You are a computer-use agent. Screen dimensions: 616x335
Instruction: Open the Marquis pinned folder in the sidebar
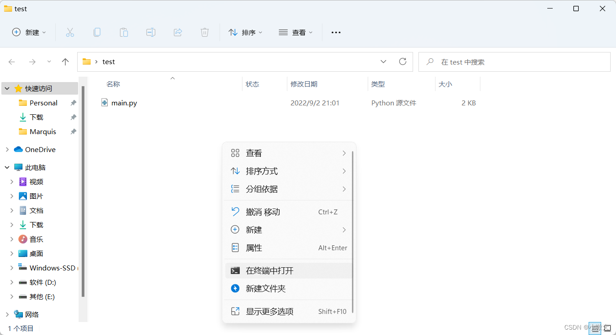coord(44,131)
